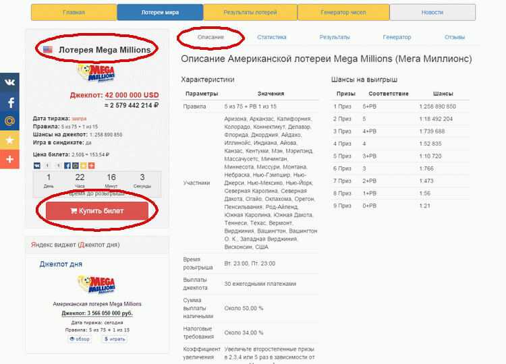The height and width of the screenshot is (364, 506).
Task: Click the 1:52 835 odds cell
Action: tap(430, 144)
